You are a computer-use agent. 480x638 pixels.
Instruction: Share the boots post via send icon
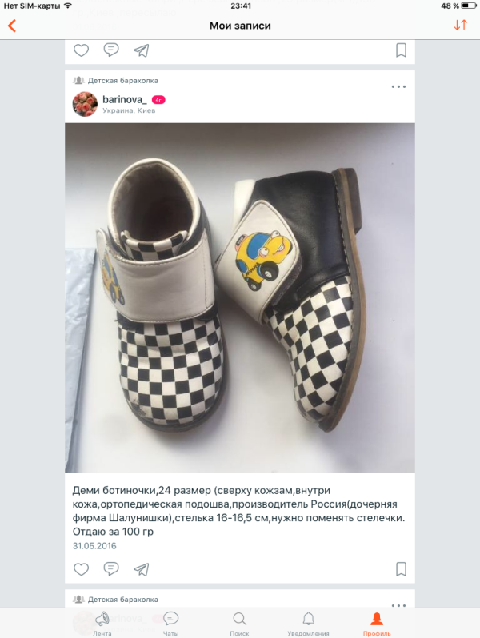[141, 569]
